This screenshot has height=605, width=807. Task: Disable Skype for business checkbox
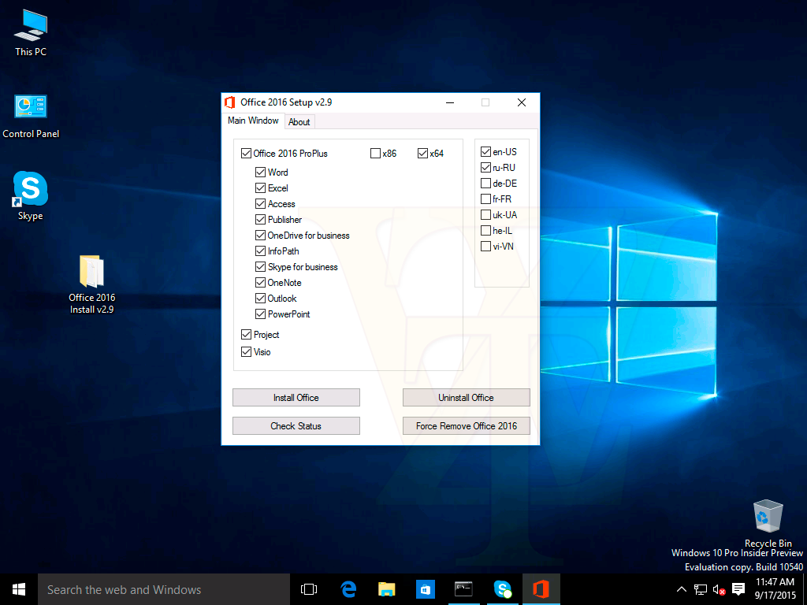[x=260, y=267]
